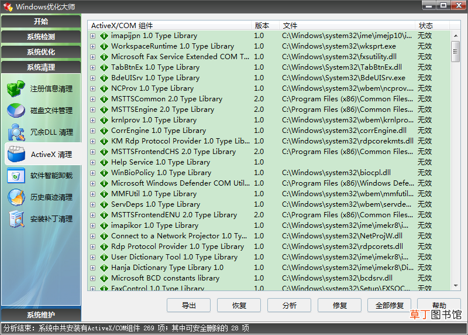The image size is (468, 335).
Task: Open the 系统检测 section tab
Action: (41, 37)
